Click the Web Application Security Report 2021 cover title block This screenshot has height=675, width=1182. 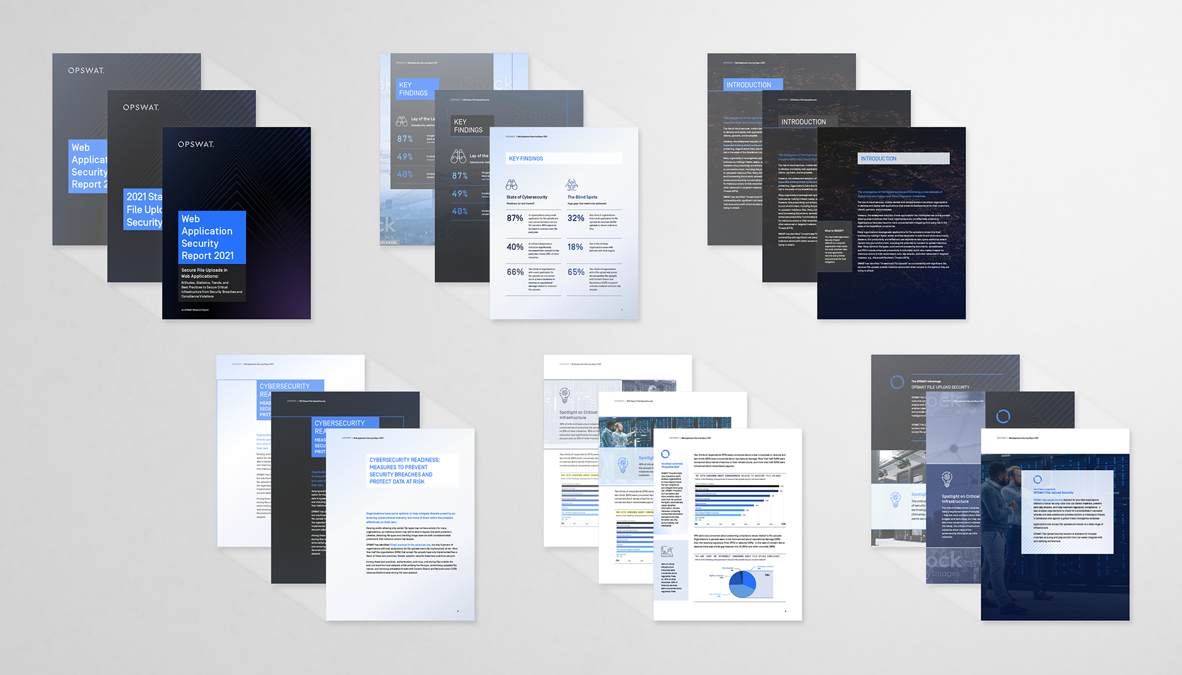(212, 237)
